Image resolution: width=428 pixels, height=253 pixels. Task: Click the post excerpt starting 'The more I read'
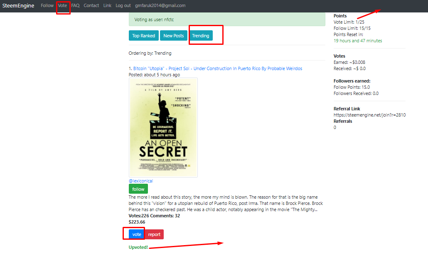pyautogui.click(x=226, y=203)
